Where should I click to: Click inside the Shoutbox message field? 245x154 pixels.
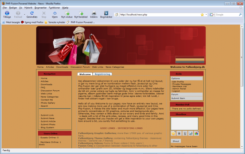[x=185, y=124]
